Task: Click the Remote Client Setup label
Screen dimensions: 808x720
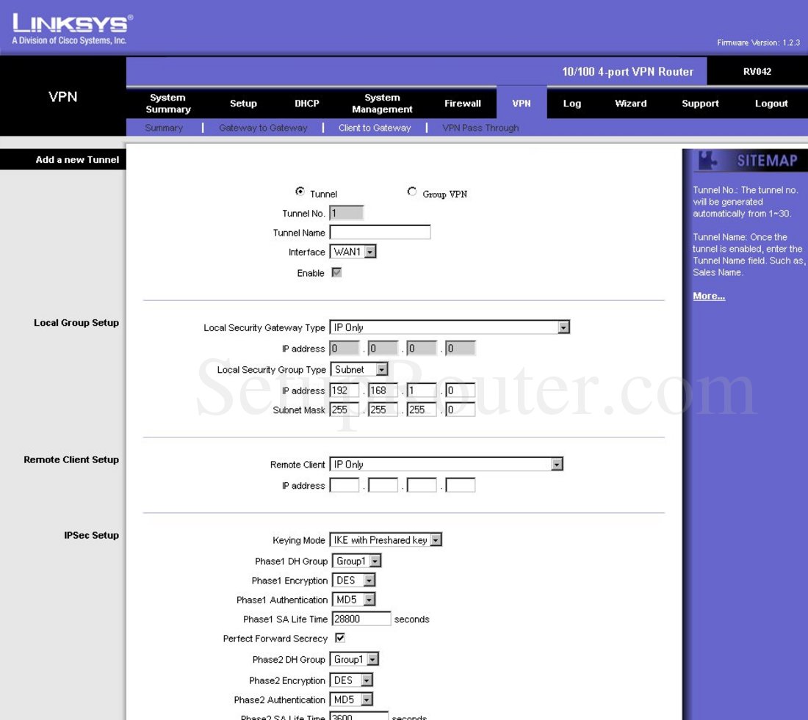Action: click(x=71, y=459)
